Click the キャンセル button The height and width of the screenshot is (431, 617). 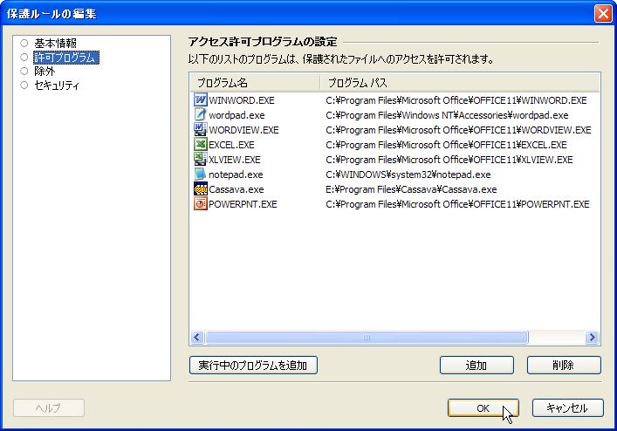[x=567, y=407]
